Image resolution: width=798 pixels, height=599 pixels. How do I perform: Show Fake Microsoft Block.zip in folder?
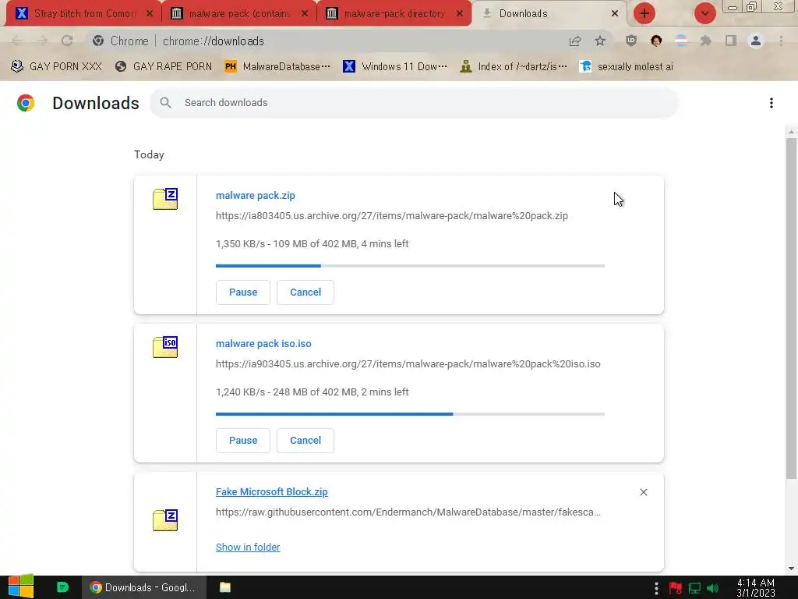248,547
